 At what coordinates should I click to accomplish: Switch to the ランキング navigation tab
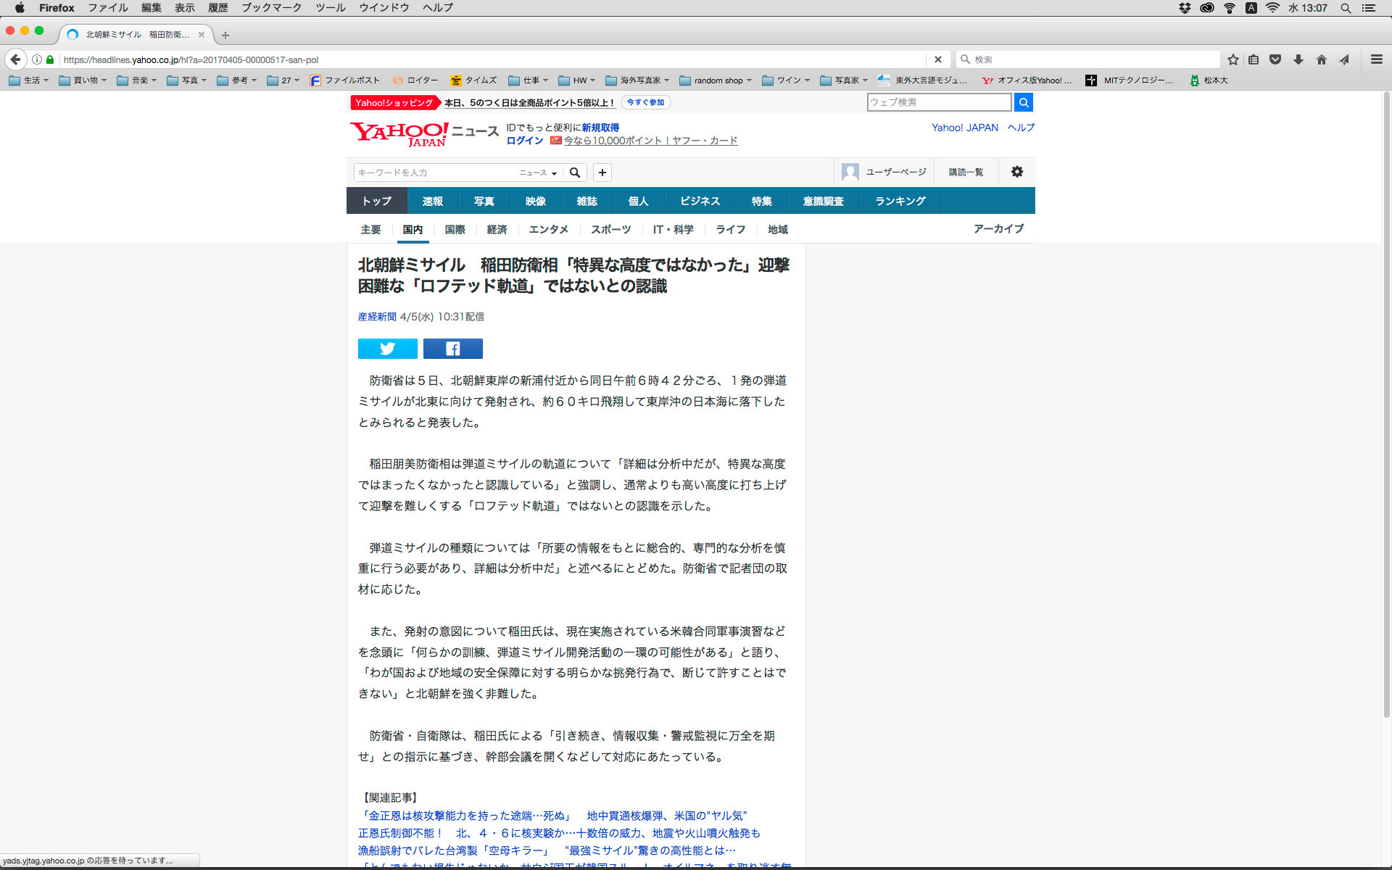point(900,201)
